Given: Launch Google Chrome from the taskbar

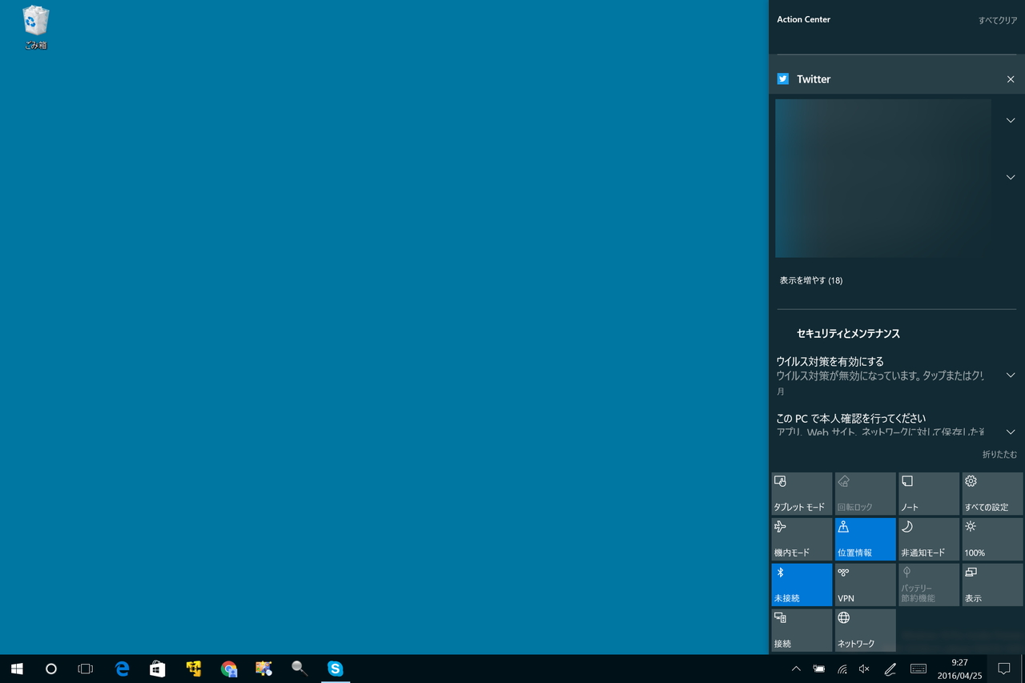Looking at the screenshot, I should click(x=229, y=669).
